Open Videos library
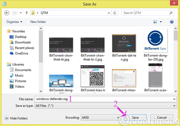The image size is (180, 126). (20, 87)
